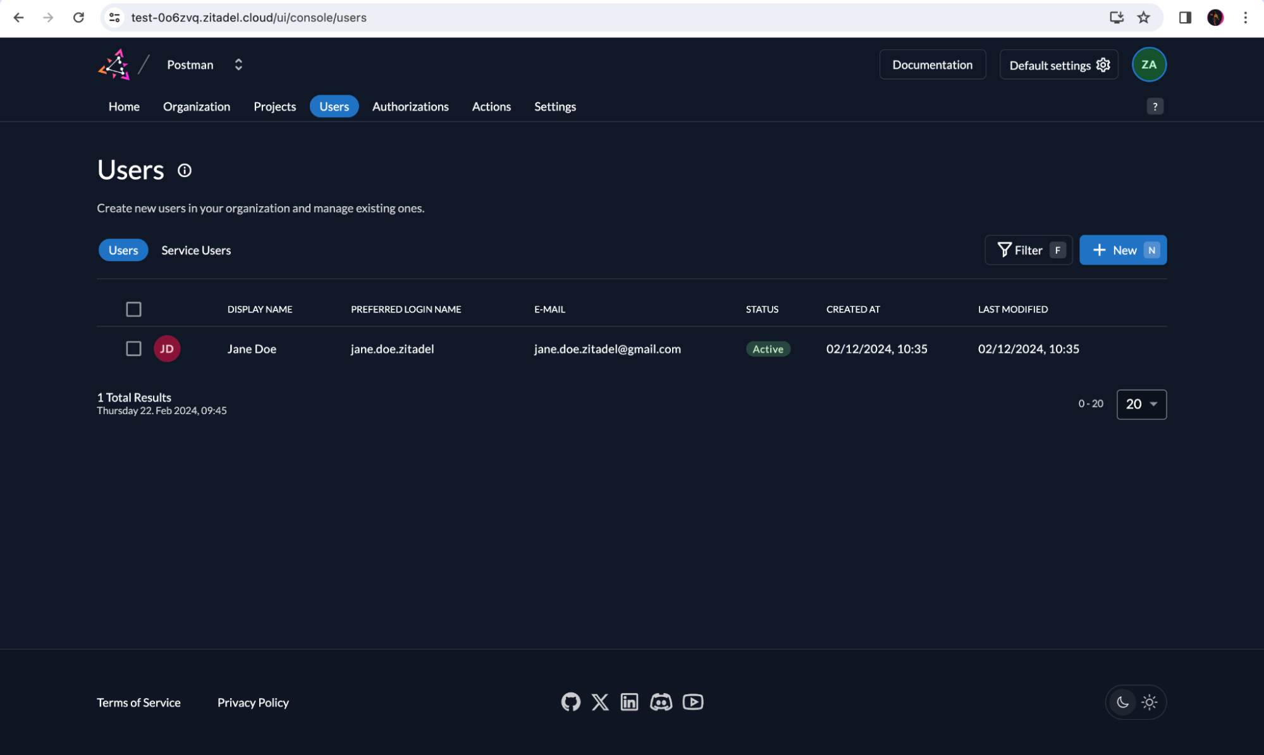Viewport: 1264px width, 755px height.
Task: Go to the Projects menu item
Action: click(x=274, y=106)
